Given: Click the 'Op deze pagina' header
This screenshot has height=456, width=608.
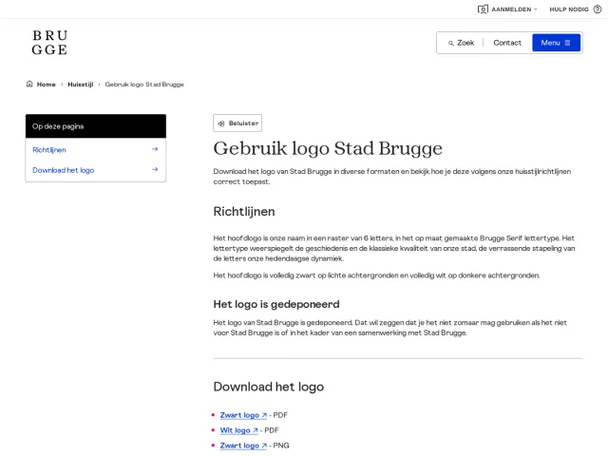Looking at the screenshot, I should tap(96, 126).
